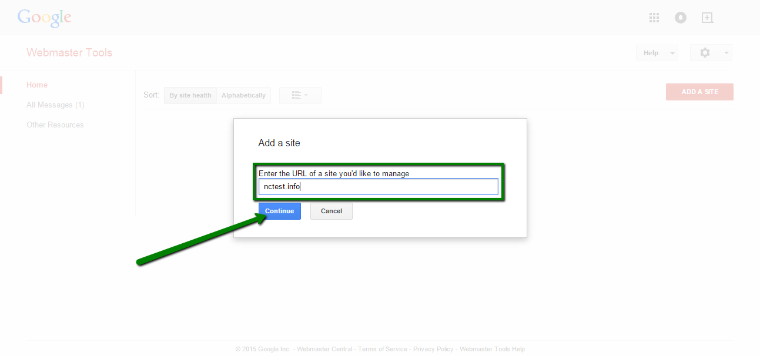
Task: Click the site URL input field
Action: pos(378,187)
